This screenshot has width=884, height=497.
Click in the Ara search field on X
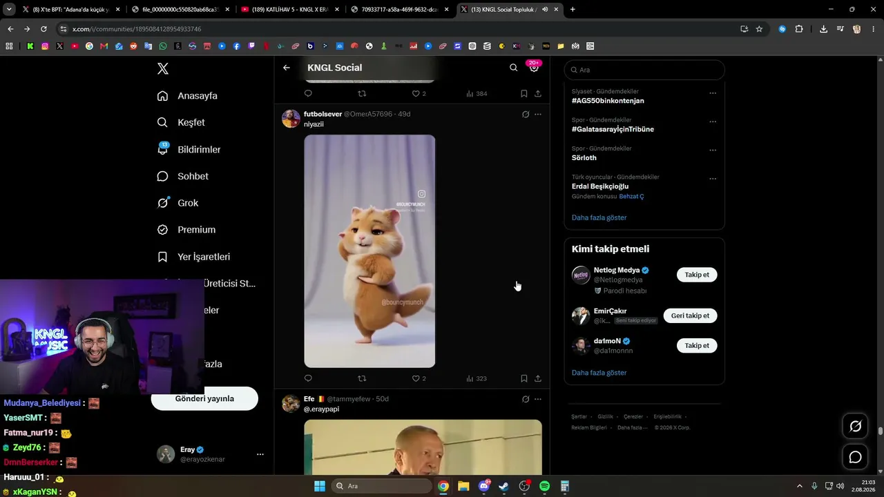(x=644, y=70)
